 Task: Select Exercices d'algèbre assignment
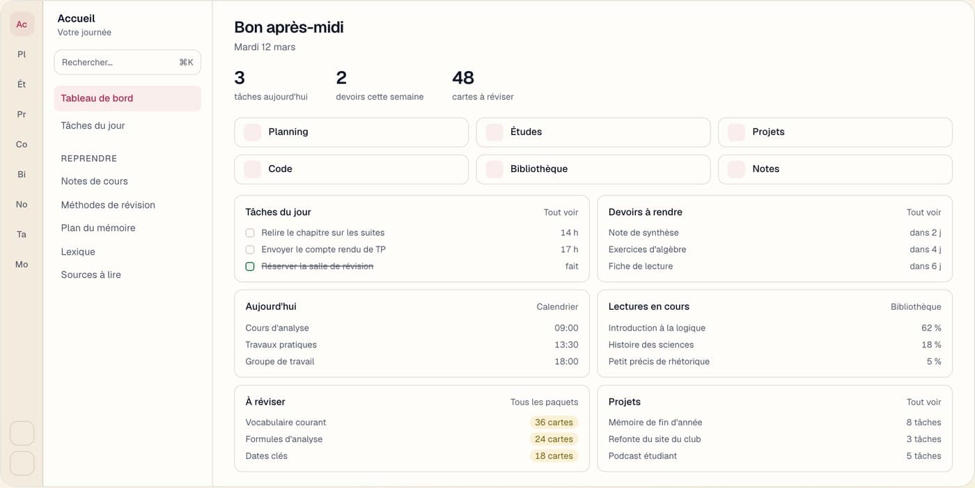(774, 250)
